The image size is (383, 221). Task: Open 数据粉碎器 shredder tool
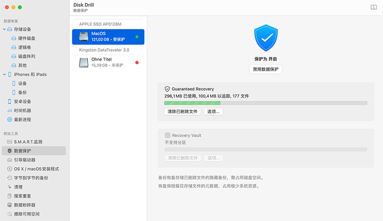[24, 205]
